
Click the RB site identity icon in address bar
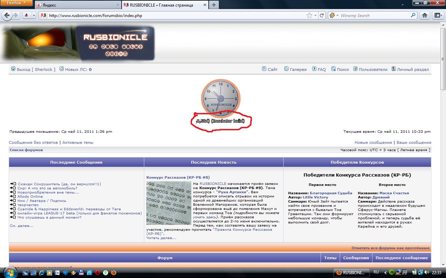44,15
